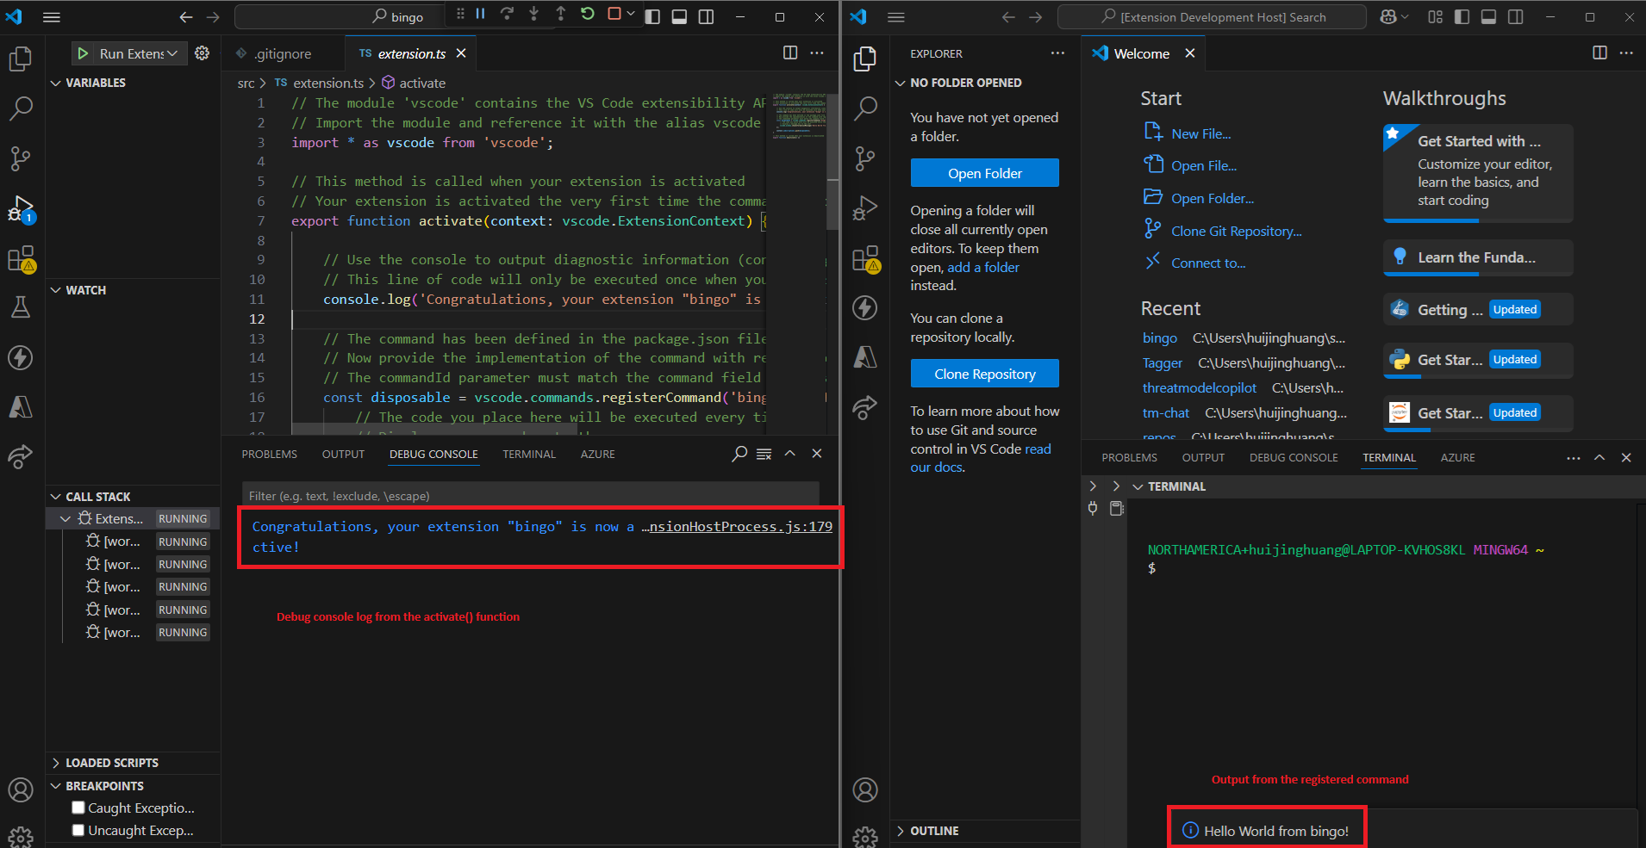1646x848 pixels.
Task: Click Step Into in debug toolbar
Action: pos(533,14)
